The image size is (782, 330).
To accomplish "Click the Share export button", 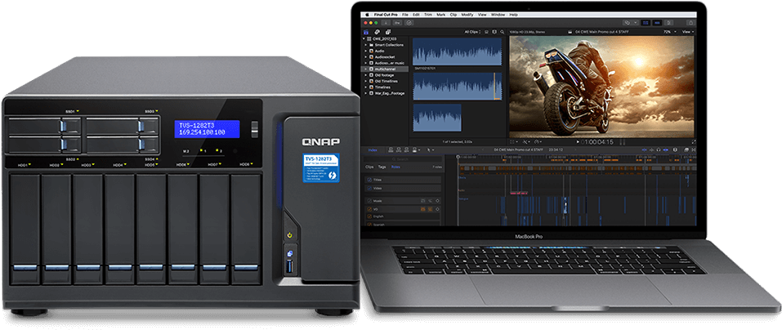I will click(x=690, y=23).
